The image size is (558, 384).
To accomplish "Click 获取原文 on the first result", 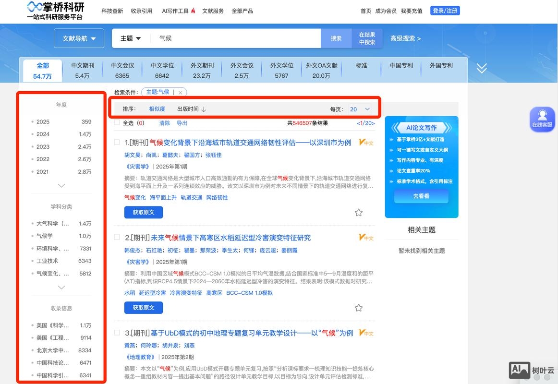I will 143,212.
